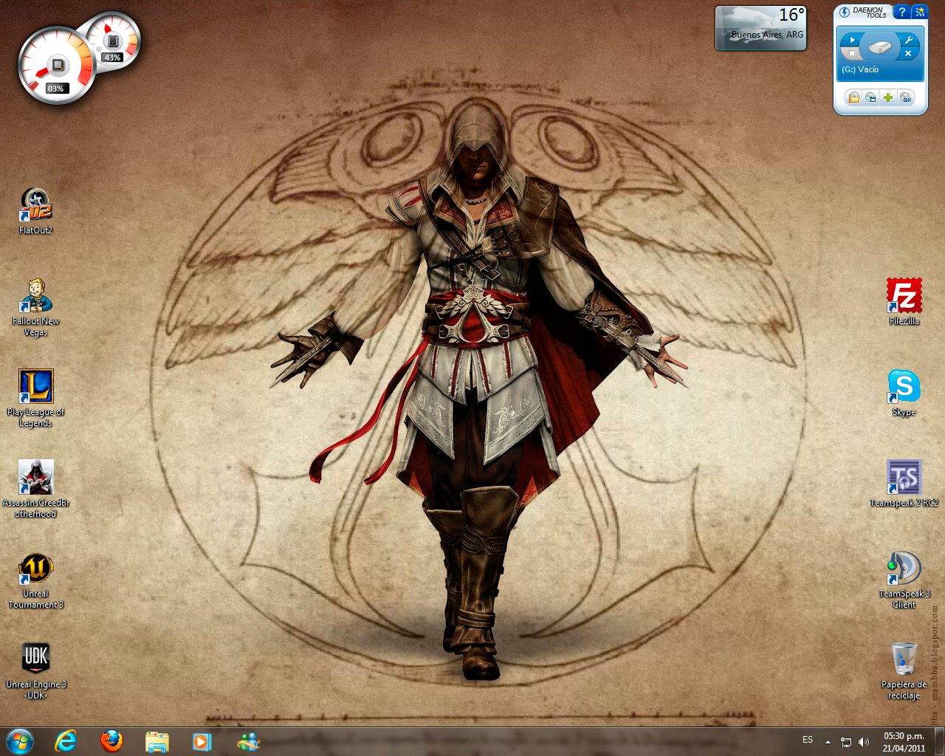The image size is (945, 756).
Task: Select the Play League of Legends icon
Action: tap(35, 398)
